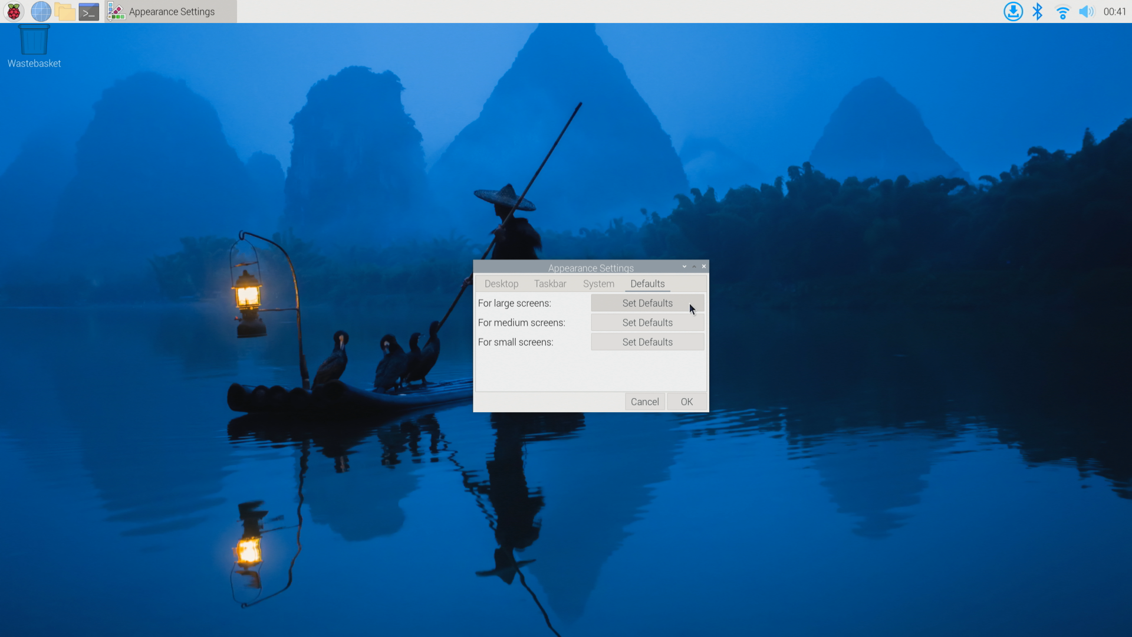The width and height of the screenshot is (1132, 637).
Task: Switch to the Desktop tab
Action: click(x=501, y=284)
